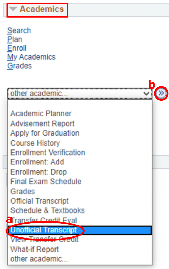Open the 'other academic...' dropdown box
This screenshot has height=269, width=169.
click(x=80, y=94)
